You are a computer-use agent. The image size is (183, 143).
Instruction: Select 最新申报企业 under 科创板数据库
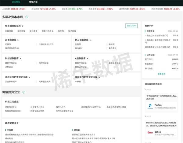tap(11, 63)
